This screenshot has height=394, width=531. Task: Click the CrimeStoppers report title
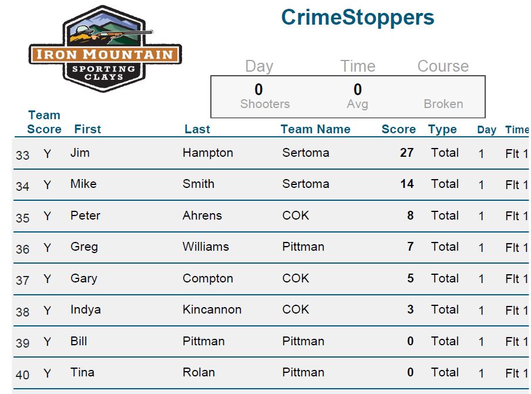click(358, 17)
